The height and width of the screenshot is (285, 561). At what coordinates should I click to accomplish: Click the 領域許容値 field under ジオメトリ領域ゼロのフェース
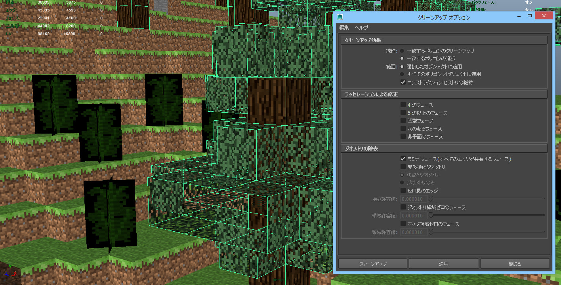tap(414, 215)
